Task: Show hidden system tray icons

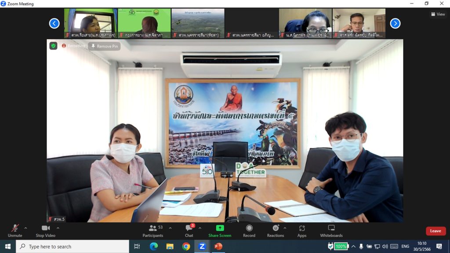Action: tap(354, 246)
